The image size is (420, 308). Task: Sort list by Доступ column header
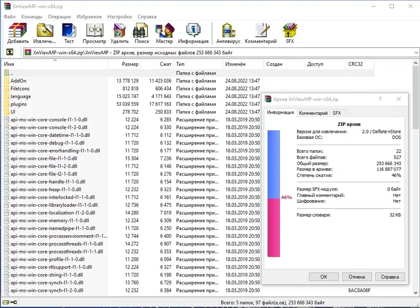pyautogui.click(x=325, y=64)
